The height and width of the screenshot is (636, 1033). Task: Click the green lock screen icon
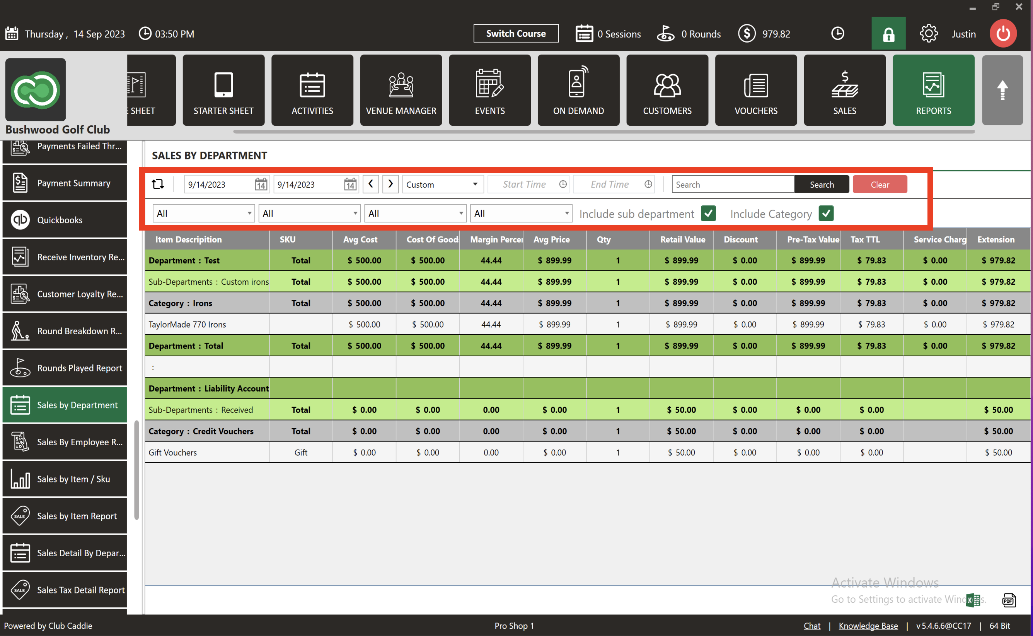(x=888, y=34)
